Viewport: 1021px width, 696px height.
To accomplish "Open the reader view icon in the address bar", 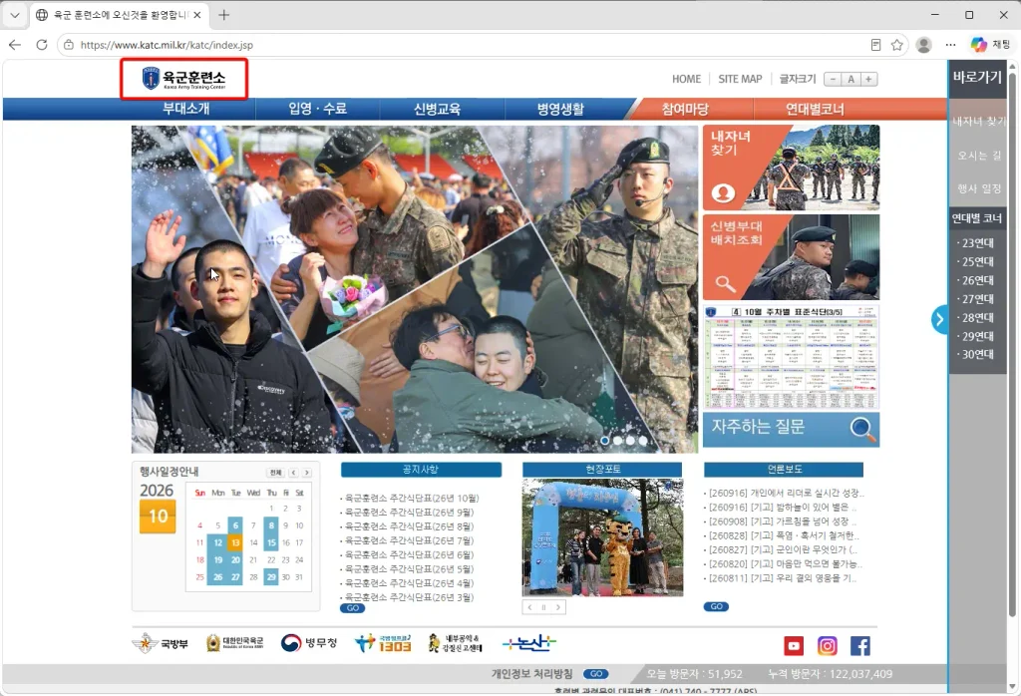I will [x=875, y=45].
